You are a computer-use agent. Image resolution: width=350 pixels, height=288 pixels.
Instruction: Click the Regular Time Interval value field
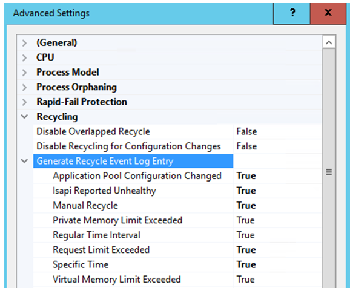[x=278, y=235]
